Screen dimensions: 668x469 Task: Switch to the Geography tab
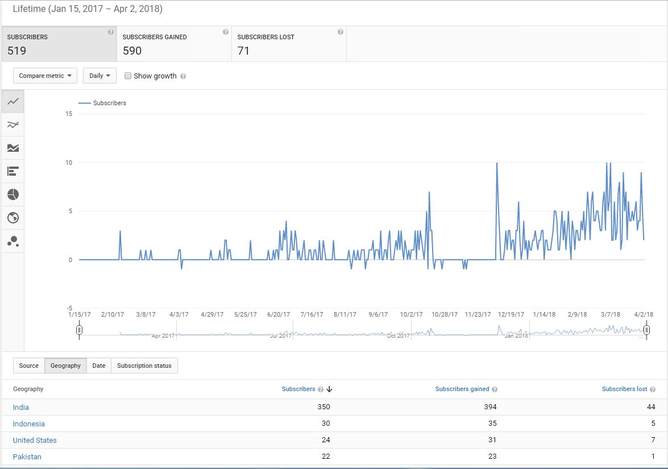pyautogui.click(x=65, y=366)
